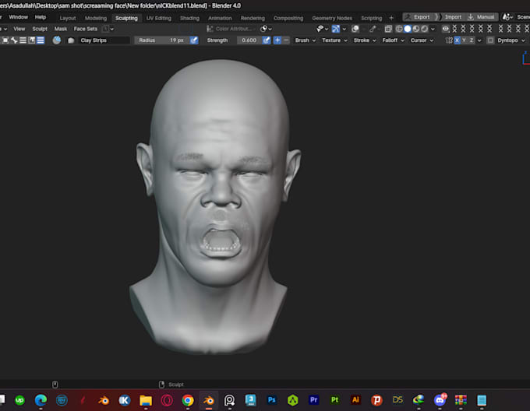Click the face set number box
530x411 pixels.
tap(106, 29)
